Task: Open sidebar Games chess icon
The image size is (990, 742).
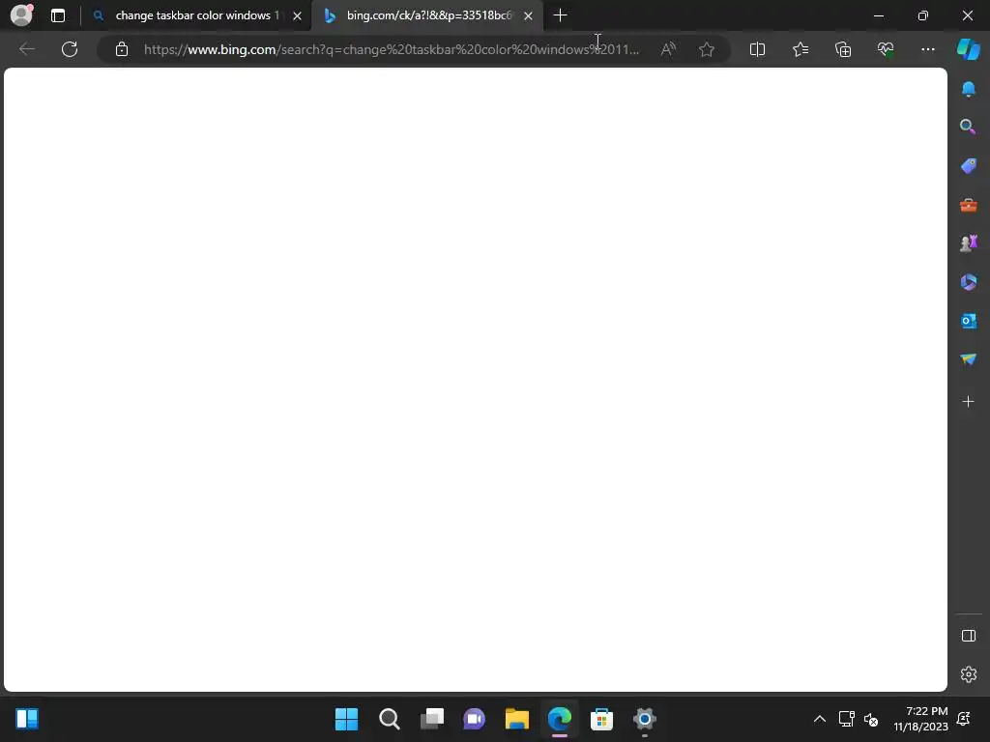Action: [x=969, y=243]
